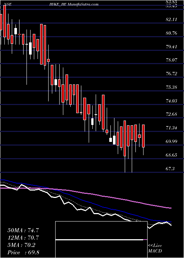Click the Price : 69.8 reading
The width and height of the screenshot is (184, 258).
[x=23, y=252]
